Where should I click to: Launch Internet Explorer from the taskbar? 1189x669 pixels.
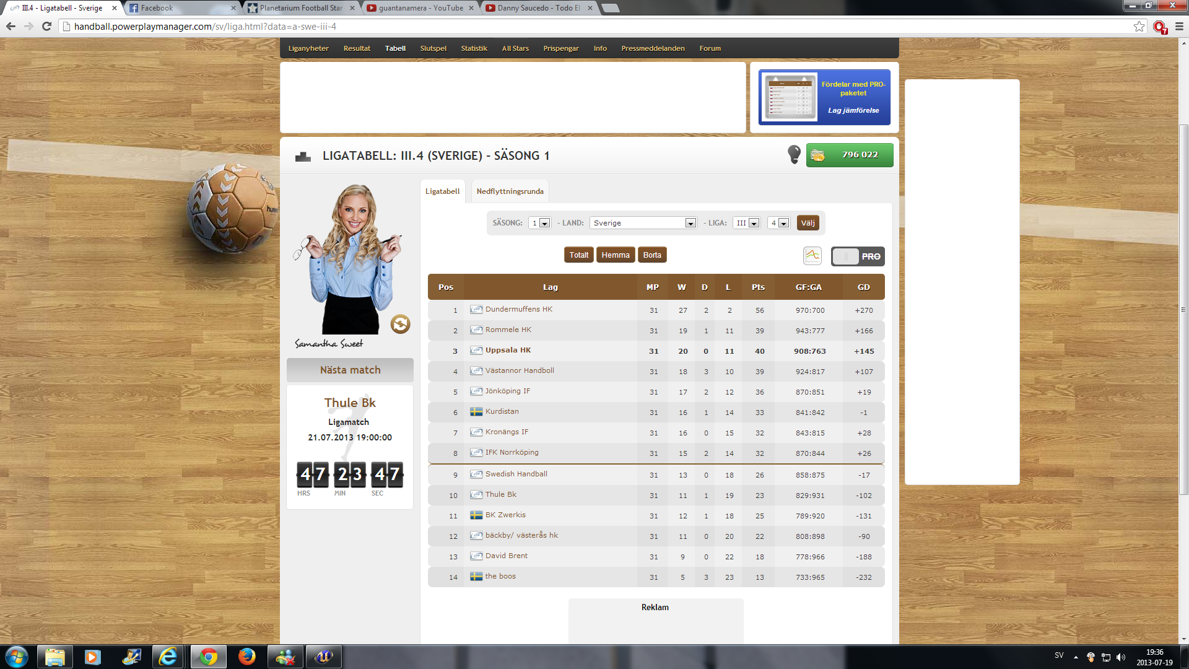[x=168, y=657]
